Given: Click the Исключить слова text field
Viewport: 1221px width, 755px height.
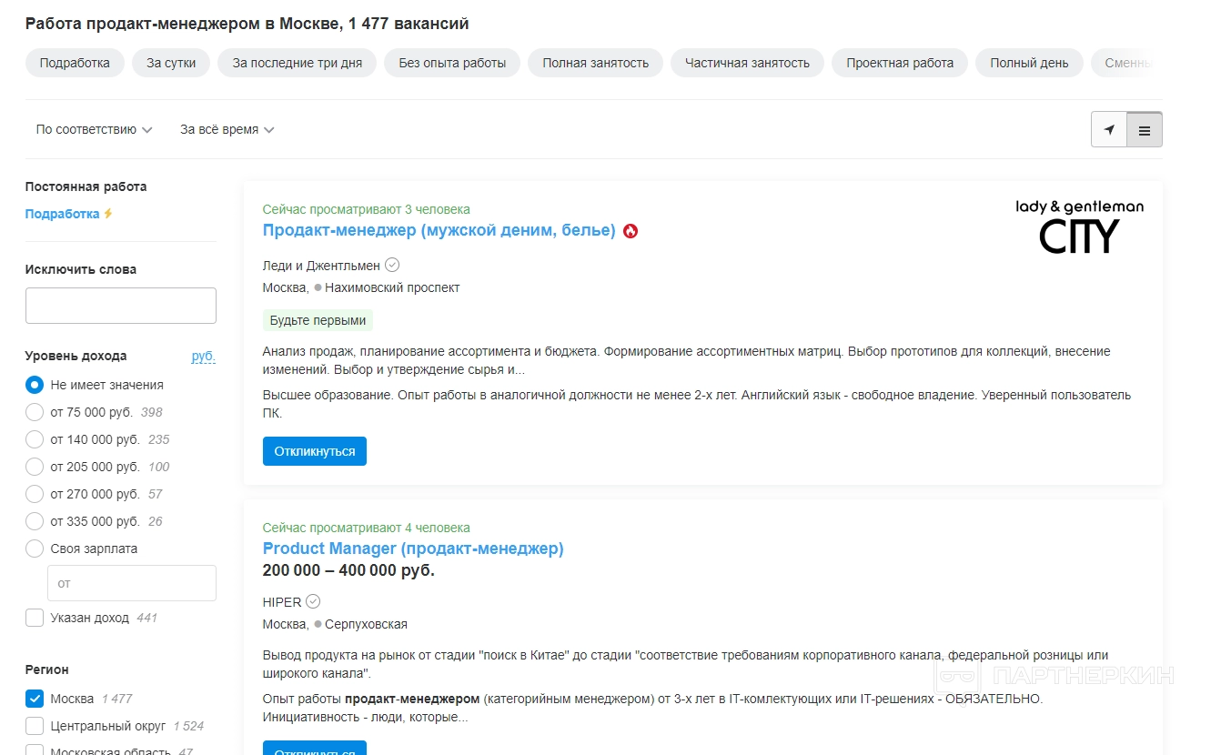Looking at the screenshot, I should click(x=121, y=306).
